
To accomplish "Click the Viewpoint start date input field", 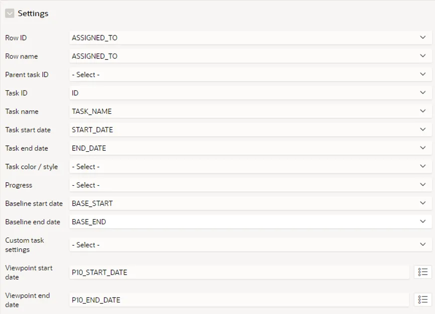I will coord(239,272).
